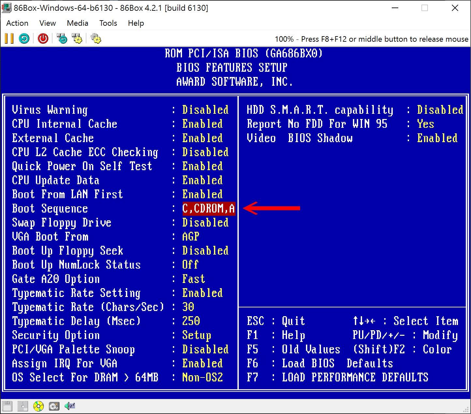Click the 'Boot Up Floppy Seek' label
Viewport: 471px width, 414px height.
[x=68, y=250]
